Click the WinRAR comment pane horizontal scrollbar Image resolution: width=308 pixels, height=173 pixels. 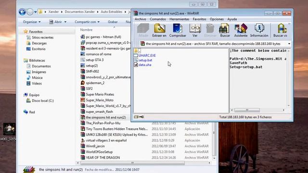click(x=247, y=110)
